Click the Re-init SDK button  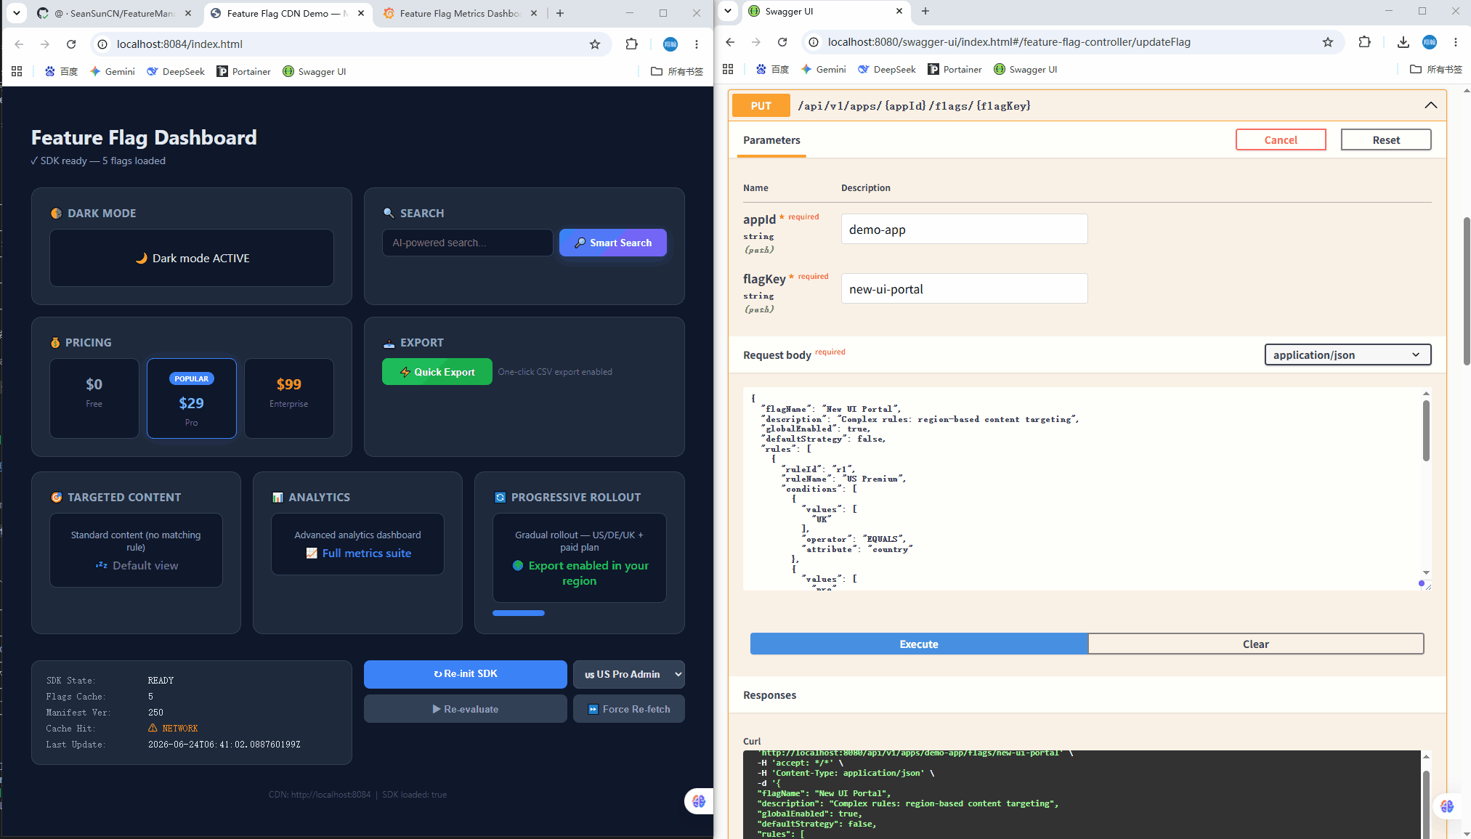pos(466,674)
